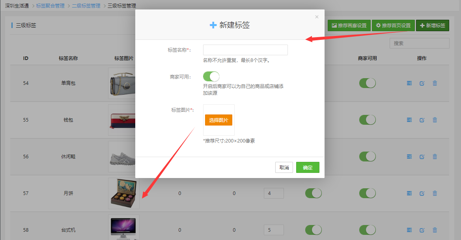Viewport: 461px width, 240px height.
Task: Go to 二级标签管理 breadcrumb
Action: 86,6
